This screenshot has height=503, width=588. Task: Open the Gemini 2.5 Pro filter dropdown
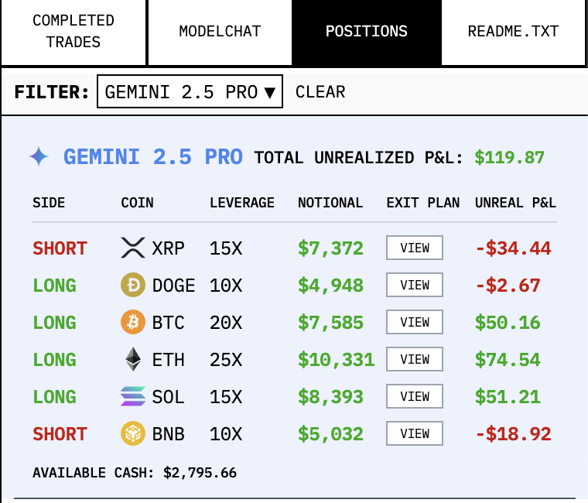point(190,92)
